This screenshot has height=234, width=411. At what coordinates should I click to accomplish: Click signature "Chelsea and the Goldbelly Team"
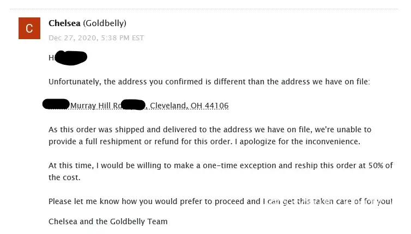coord(108,221)
